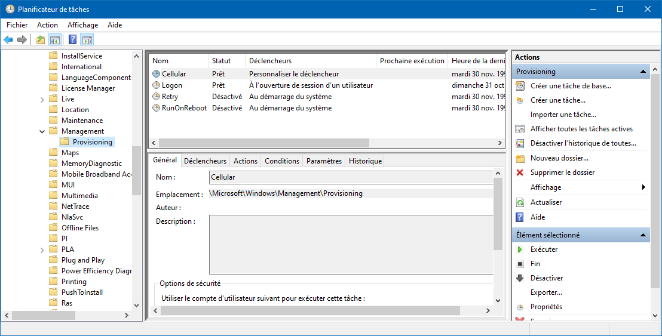Click the red X Supprimer le dossier icon
Screen dimensions: 662x336
(x=520, y=172)
